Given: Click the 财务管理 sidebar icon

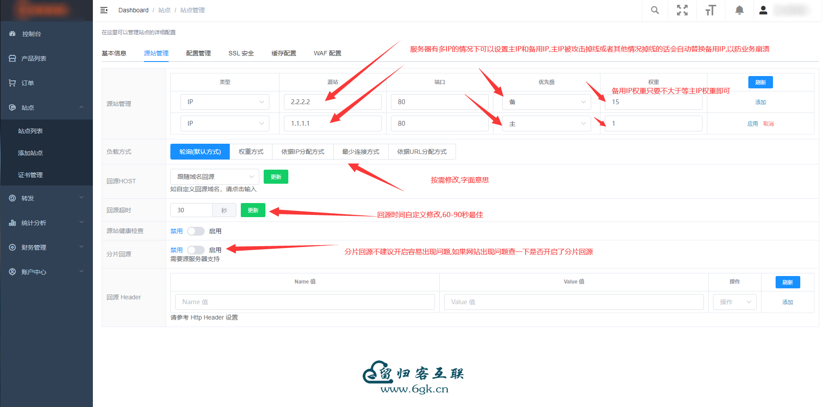Looking at the screenshot, I should [12, 247].
